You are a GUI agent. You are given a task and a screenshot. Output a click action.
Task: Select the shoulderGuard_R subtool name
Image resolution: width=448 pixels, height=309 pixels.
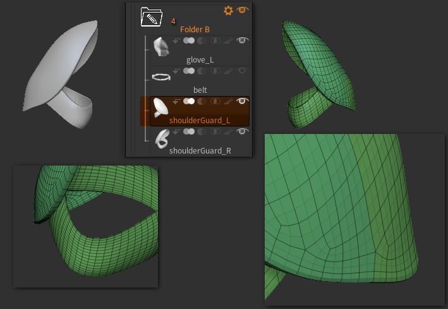click(200, 151)
